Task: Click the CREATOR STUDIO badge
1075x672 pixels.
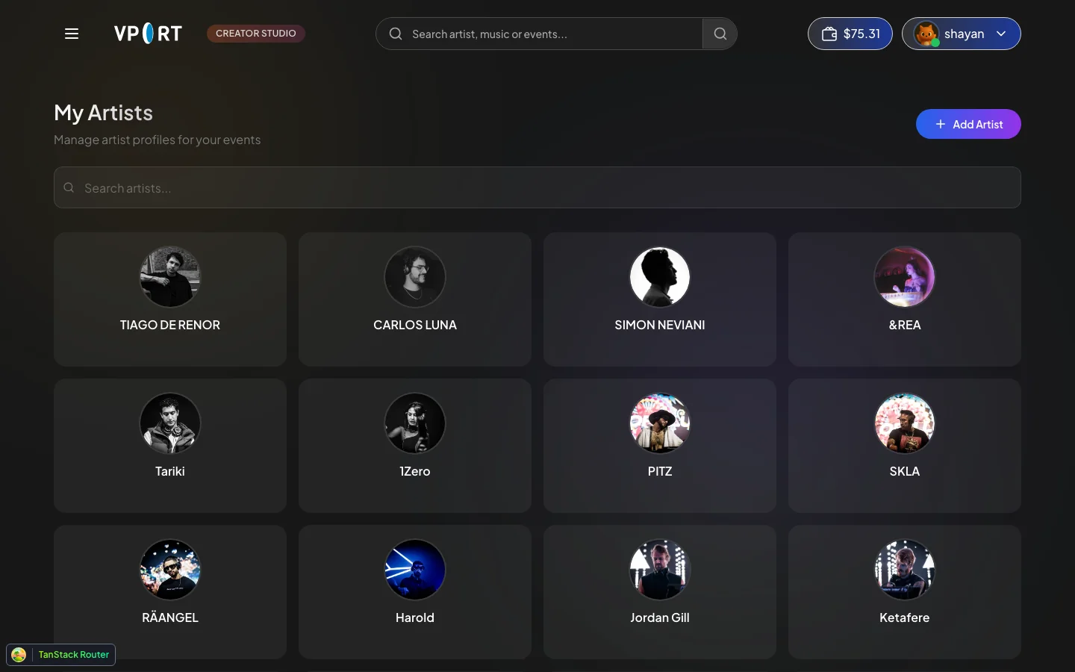Action: tap(256, 34)
